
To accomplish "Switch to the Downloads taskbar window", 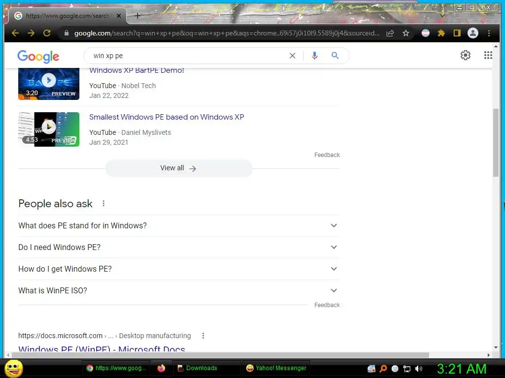I will [x=207, y=368].
